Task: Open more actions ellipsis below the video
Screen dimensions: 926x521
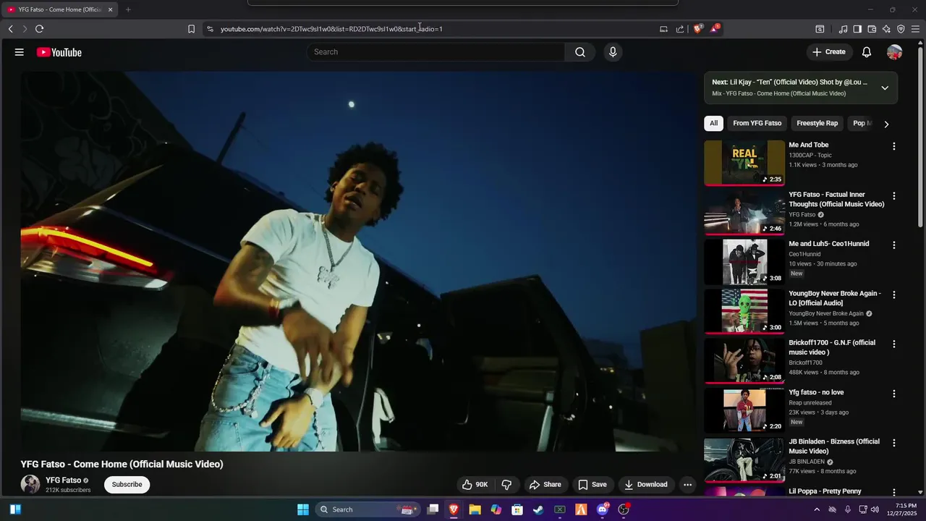Action: 687,485
